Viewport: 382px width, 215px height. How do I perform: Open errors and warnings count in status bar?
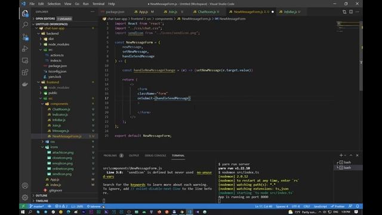click(x=61, y=206)
